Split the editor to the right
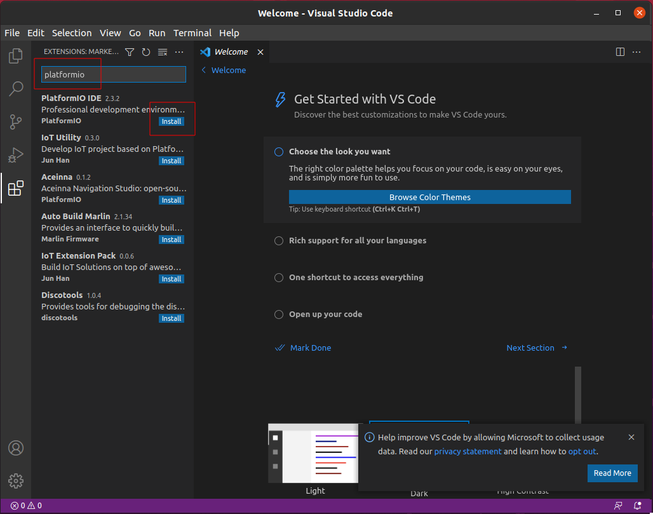Viewport: 653px width, 514px height. click(620, 52)
